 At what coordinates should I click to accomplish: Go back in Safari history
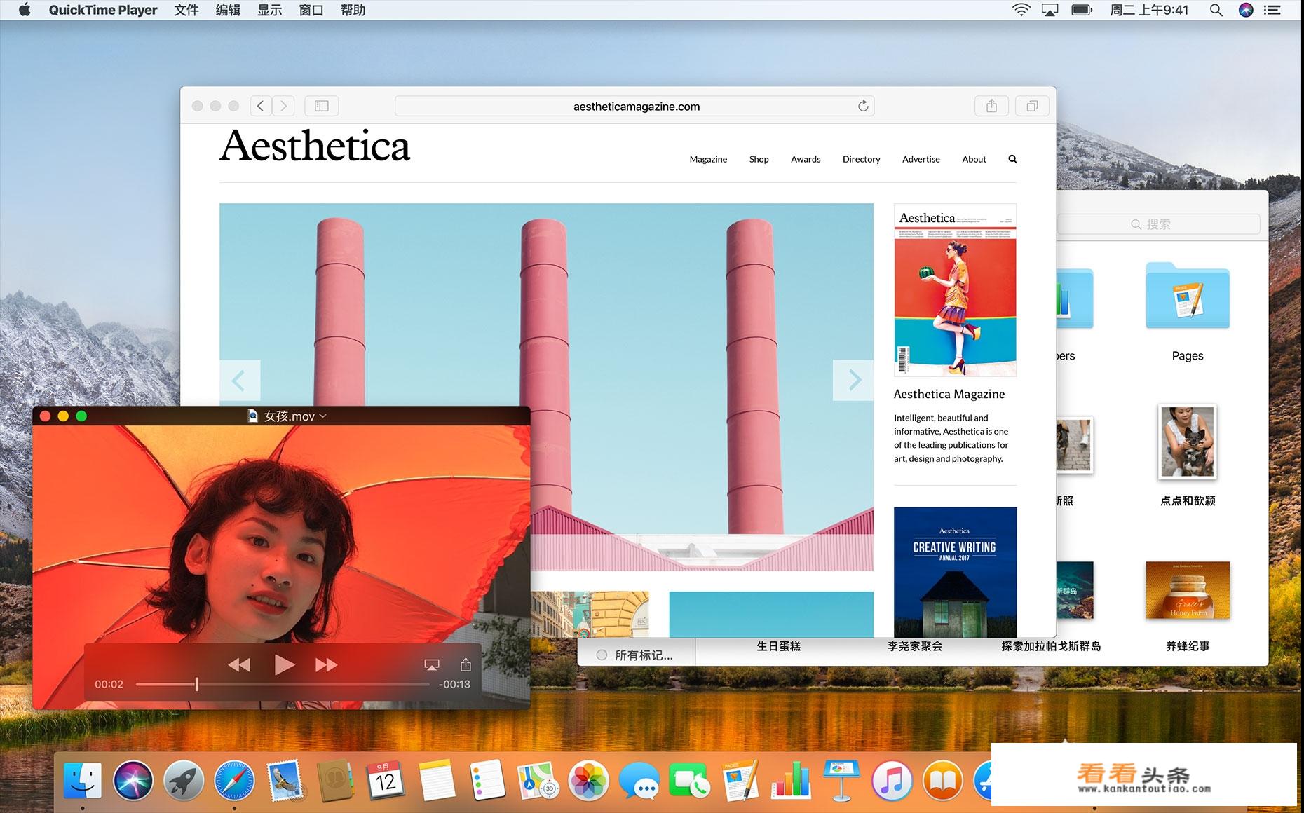point(261,106)
